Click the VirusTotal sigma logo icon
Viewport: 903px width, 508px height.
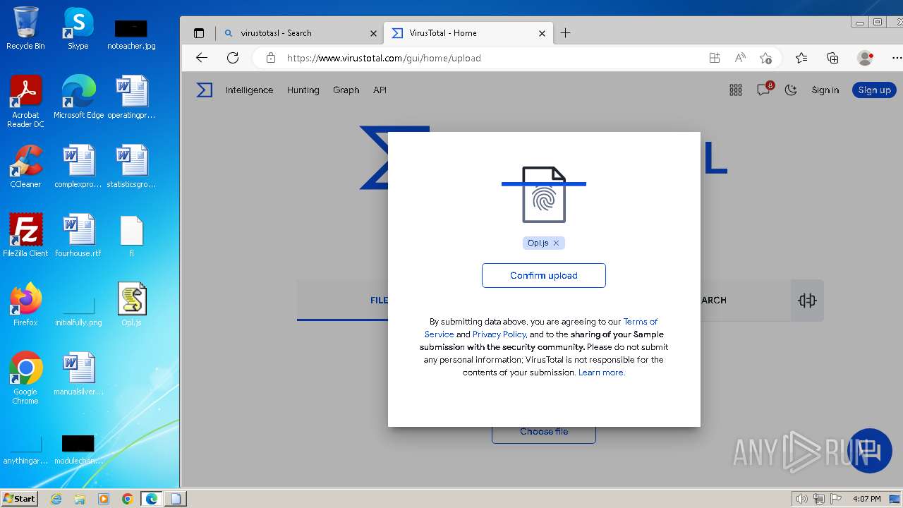point(204,90)
